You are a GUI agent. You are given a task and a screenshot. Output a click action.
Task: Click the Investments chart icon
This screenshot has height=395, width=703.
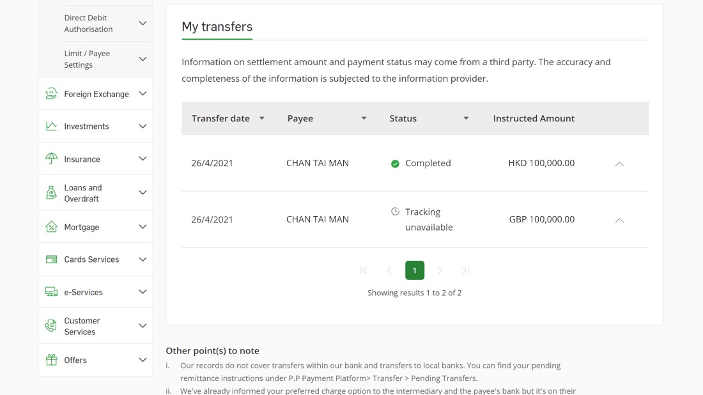click(52, 127)
